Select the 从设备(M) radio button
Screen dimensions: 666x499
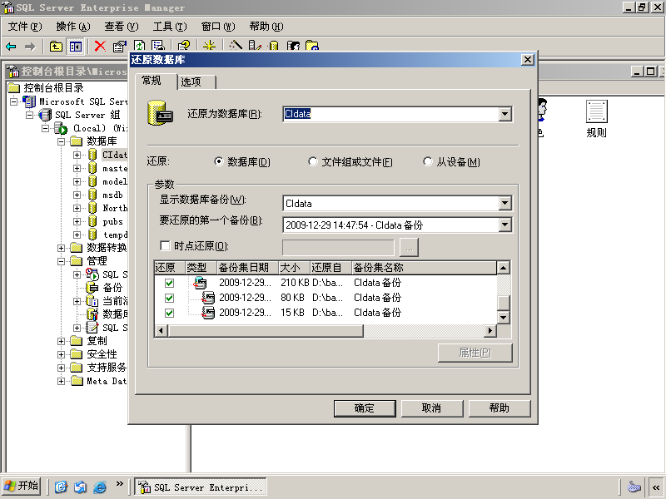pos(428,161)
